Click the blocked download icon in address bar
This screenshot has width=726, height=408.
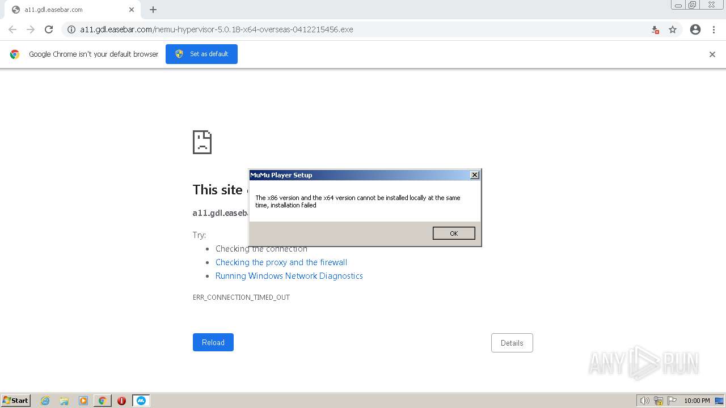(x=655, y=29)
